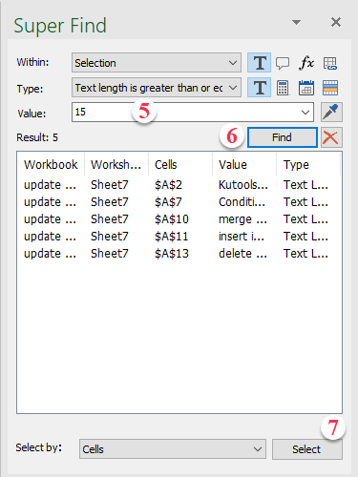Select result row for cell $A$10
Viewport: 358px width, 477px height.
pyautogui.click(x=179, y=219)
